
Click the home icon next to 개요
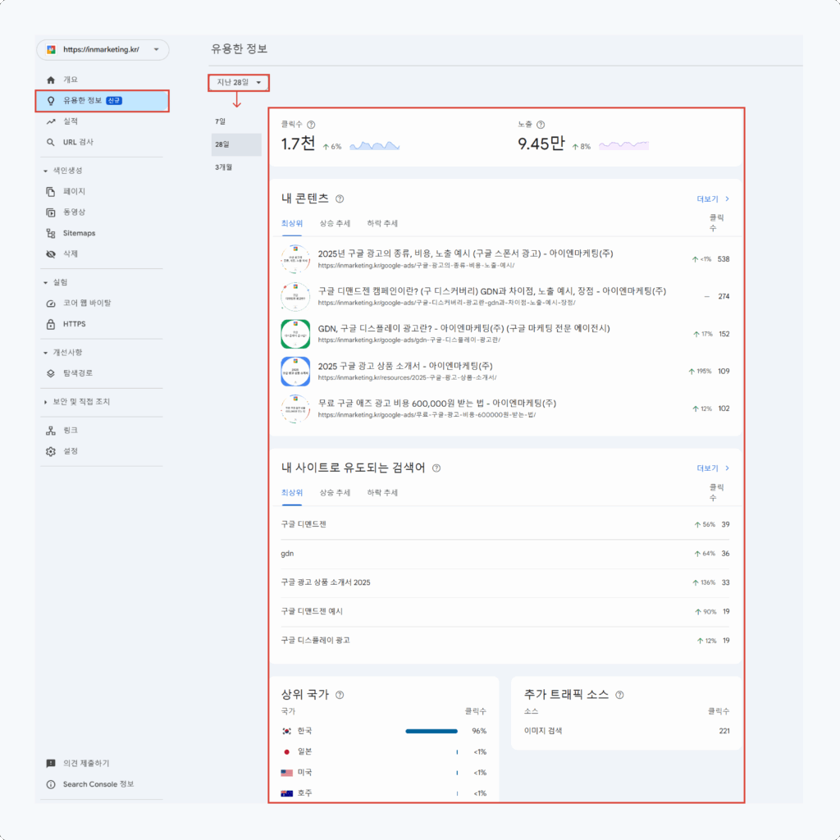pos(51,80)
